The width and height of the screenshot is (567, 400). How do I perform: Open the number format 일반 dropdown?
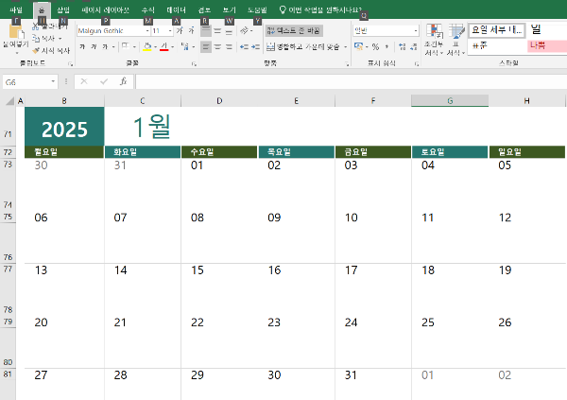click(x=416, y=31)
